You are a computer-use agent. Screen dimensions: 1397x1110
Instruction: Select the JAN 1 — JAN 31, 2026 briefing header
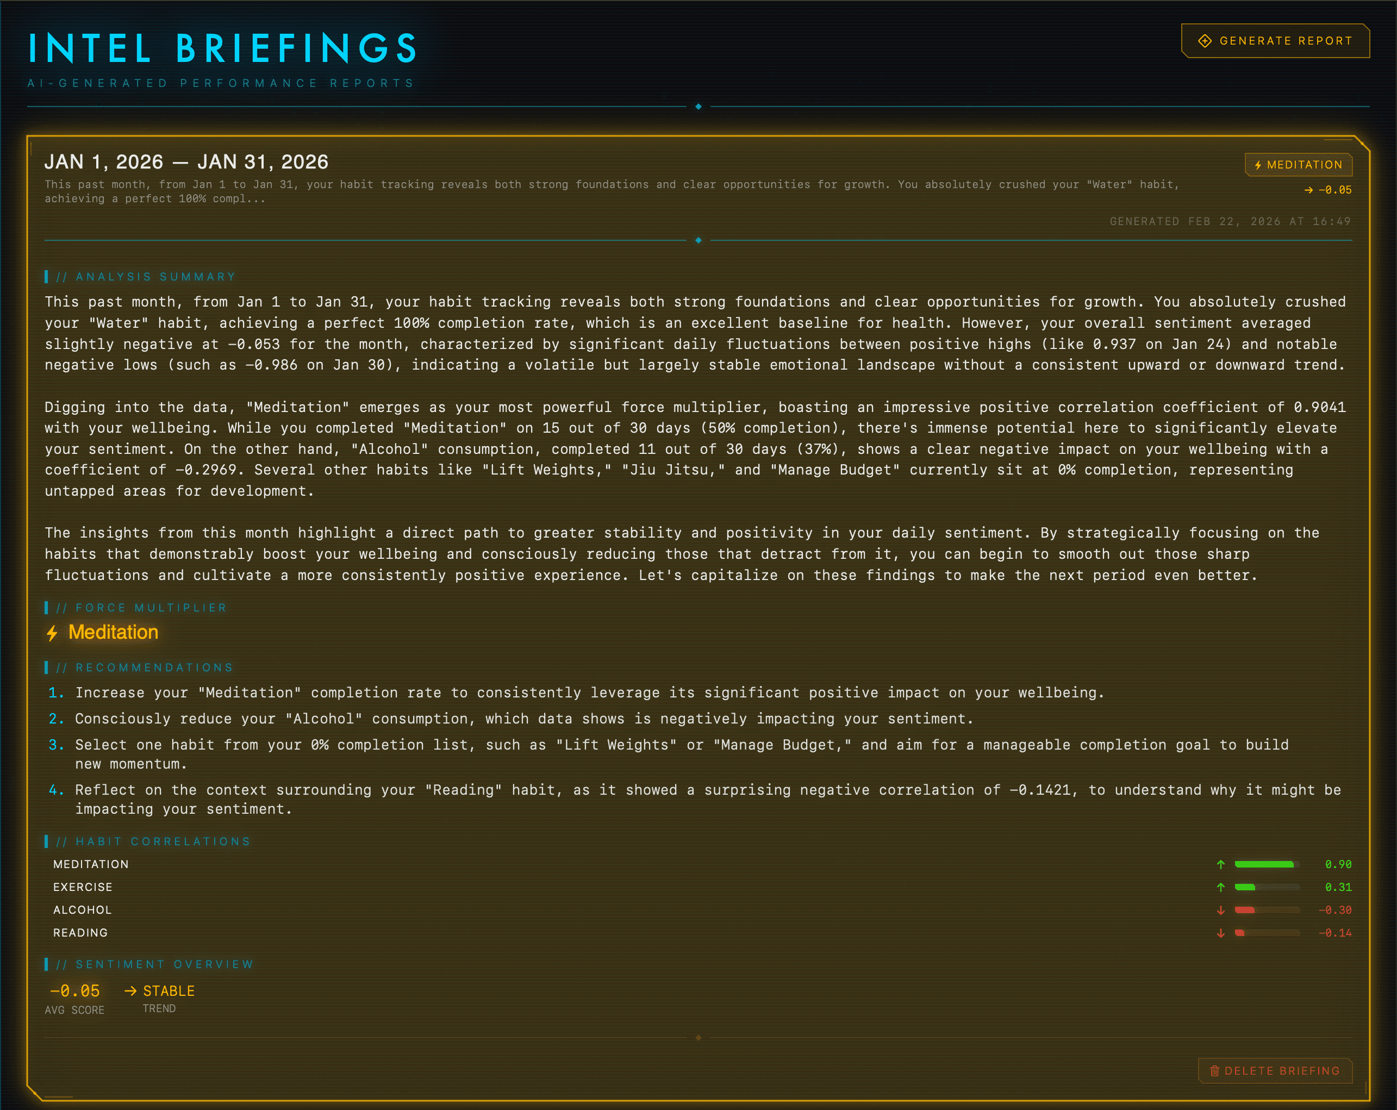pos(186,162)
